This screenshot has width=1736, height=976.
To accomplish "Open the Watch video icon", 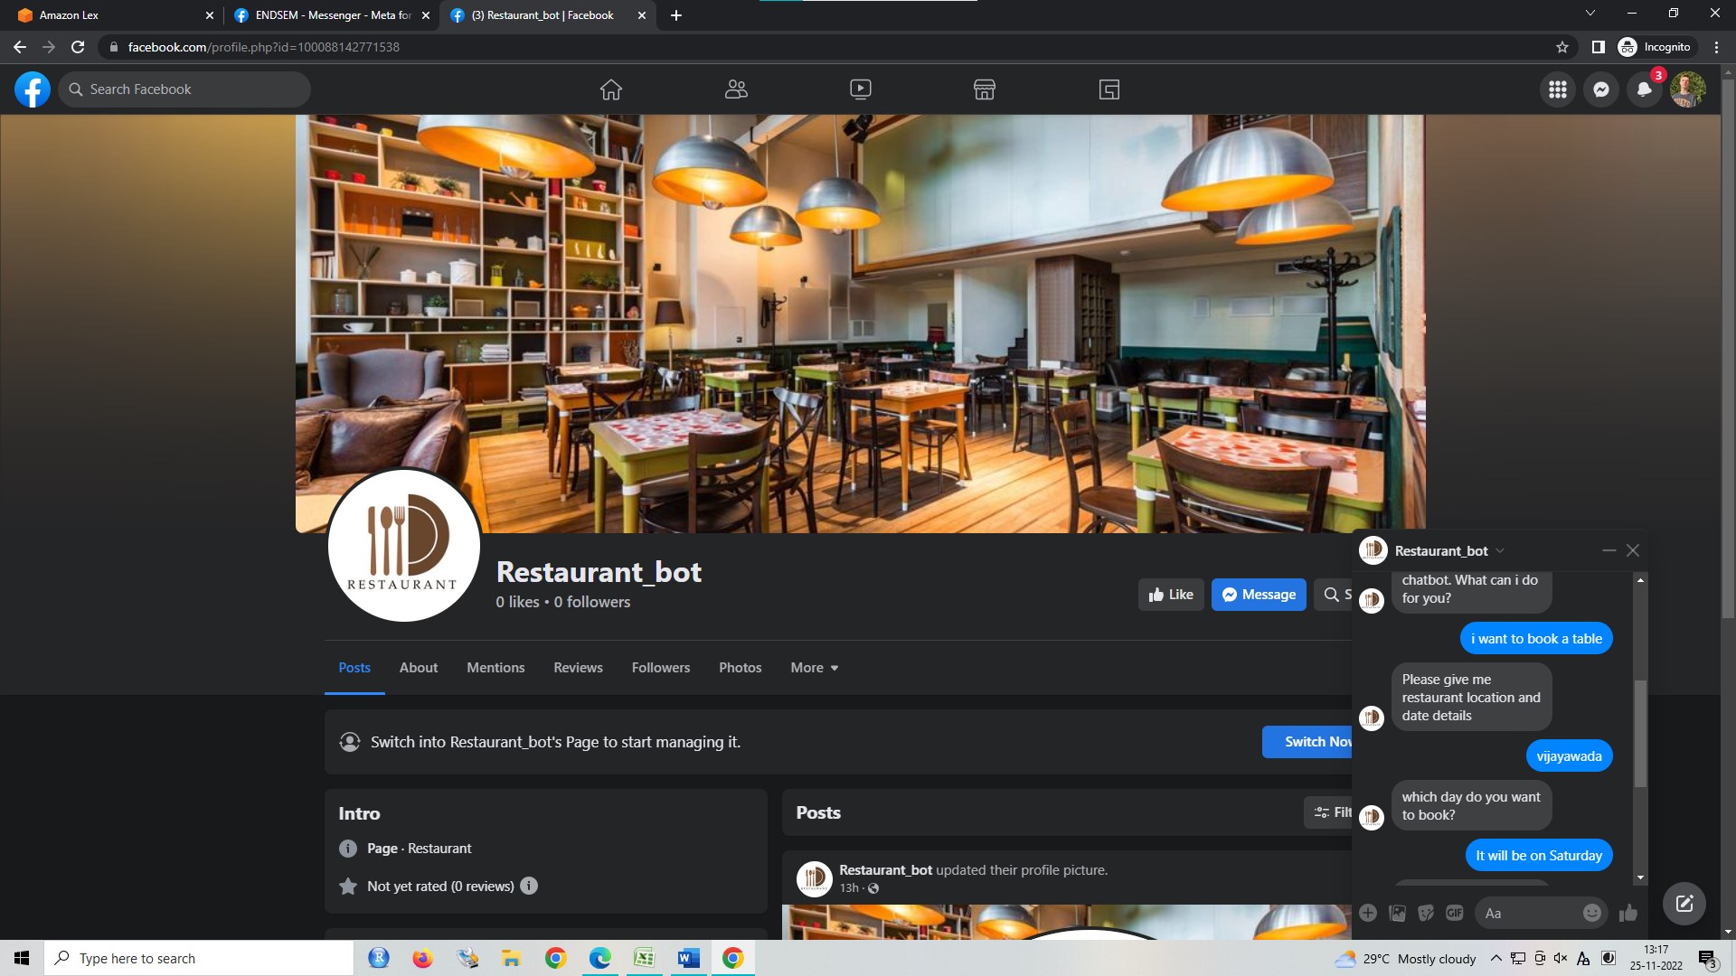I will coord(861,89).
